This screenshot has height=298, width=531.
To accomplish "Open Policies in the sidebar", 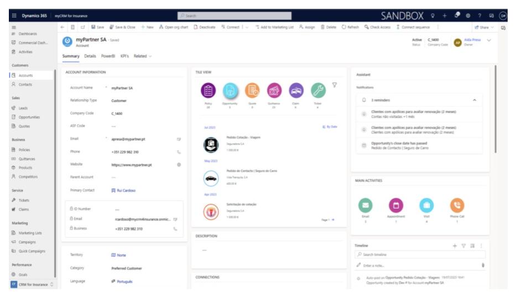I will click(24, 150).
